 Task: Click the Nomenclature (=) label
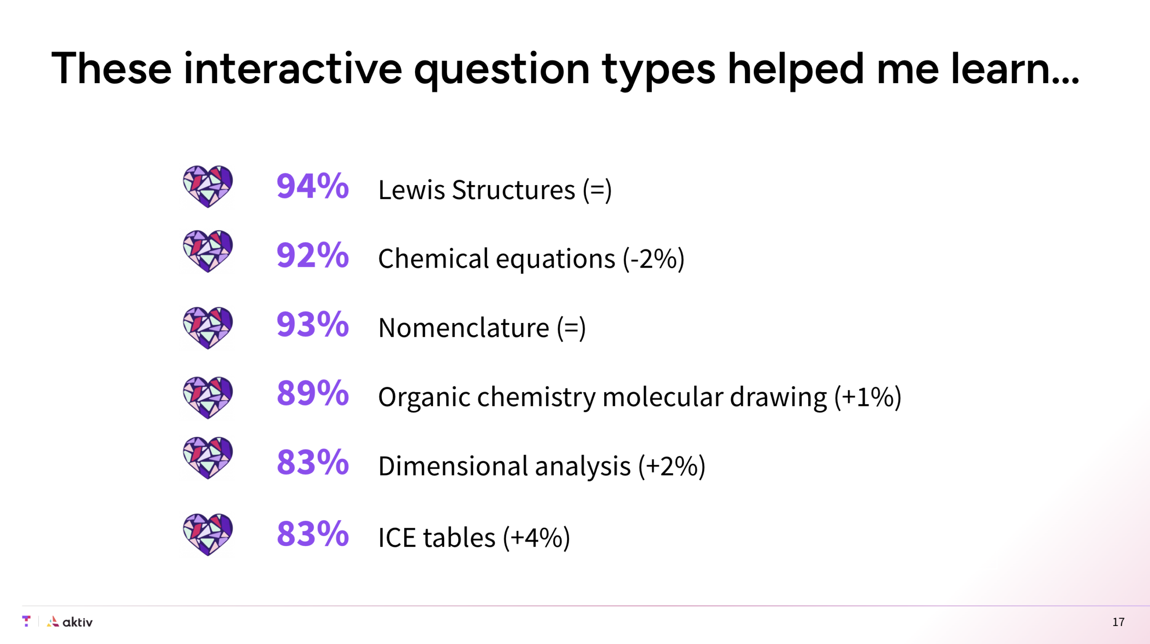[482, 328]
